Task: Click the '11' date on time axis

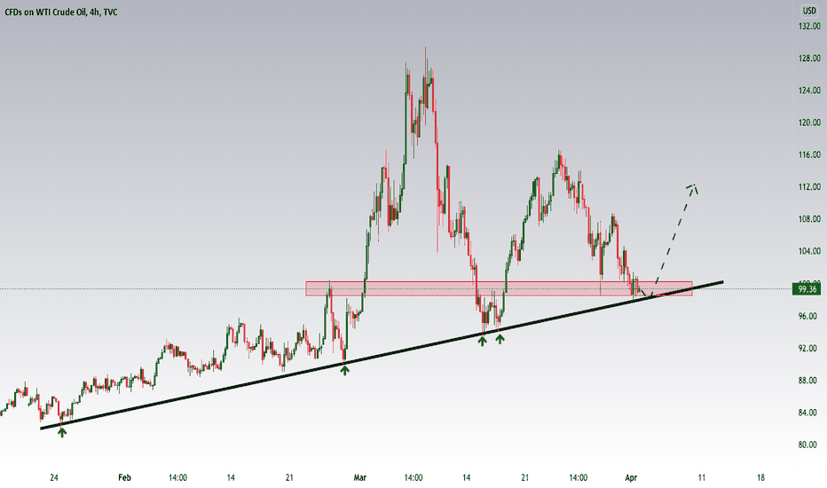Action: 702,477
